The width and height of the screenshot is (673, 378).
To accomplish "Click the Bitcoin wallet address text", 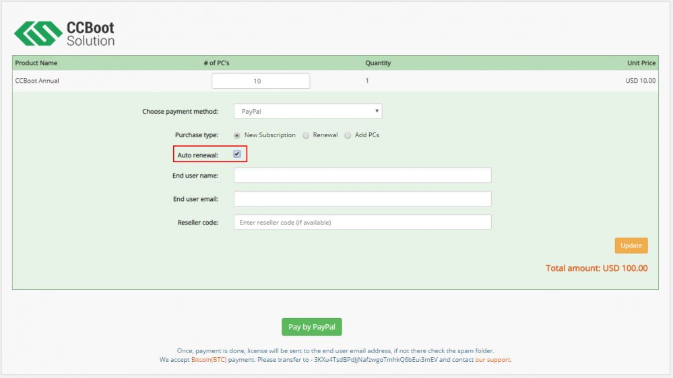I will click(376, 360).
